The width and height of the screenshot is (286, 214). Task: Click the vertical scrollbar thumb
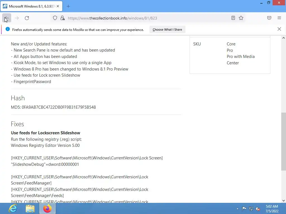coord(283,142)
